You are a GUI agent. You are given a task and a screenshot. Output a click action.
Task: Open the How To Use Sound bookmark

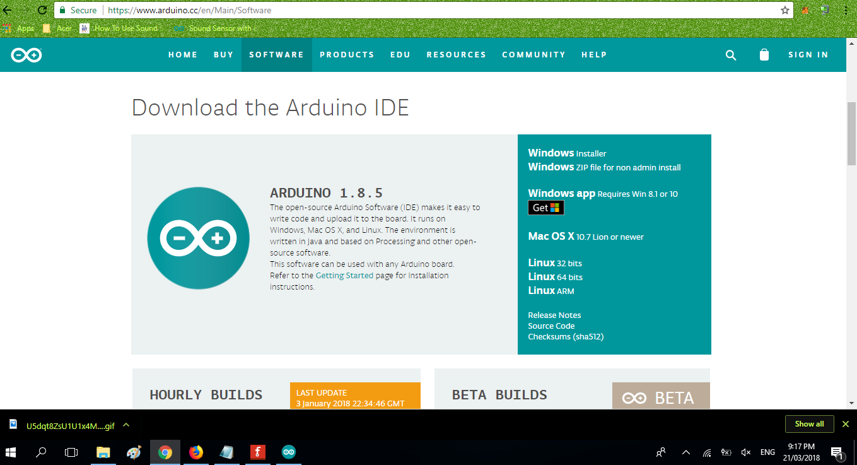click(x=119, y=28)
